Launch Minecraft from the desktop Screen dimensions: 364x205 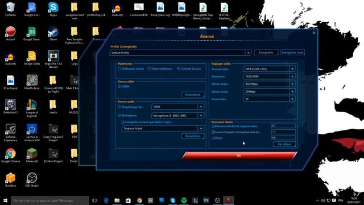point(32,155)
